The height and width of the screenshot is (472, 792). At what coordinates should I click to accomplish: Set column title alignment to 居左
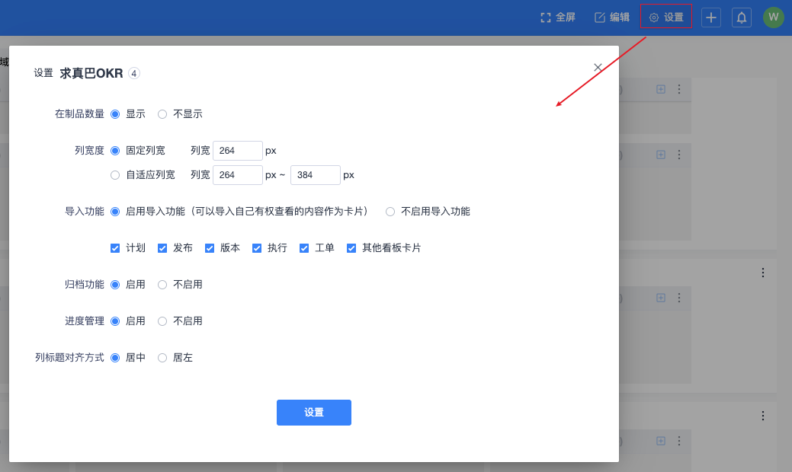162,358
